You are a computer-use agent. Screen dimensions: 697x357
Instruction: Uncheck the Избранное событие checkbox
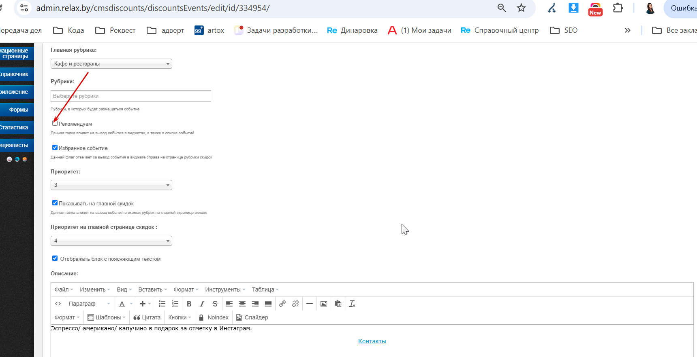55,148
